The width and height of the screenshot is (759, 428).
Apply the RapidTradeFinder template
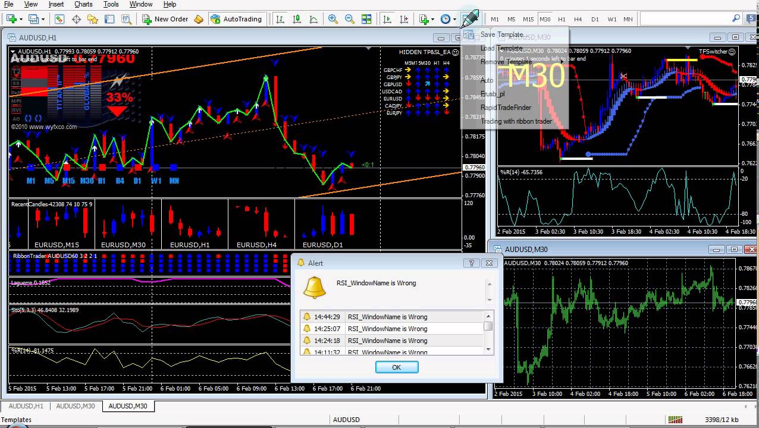point(506,108)
